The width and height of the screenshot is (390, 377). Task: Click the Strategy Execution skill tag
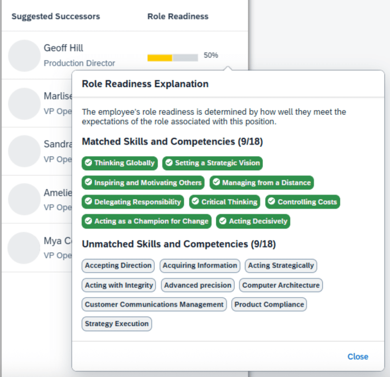pos(117,324)
